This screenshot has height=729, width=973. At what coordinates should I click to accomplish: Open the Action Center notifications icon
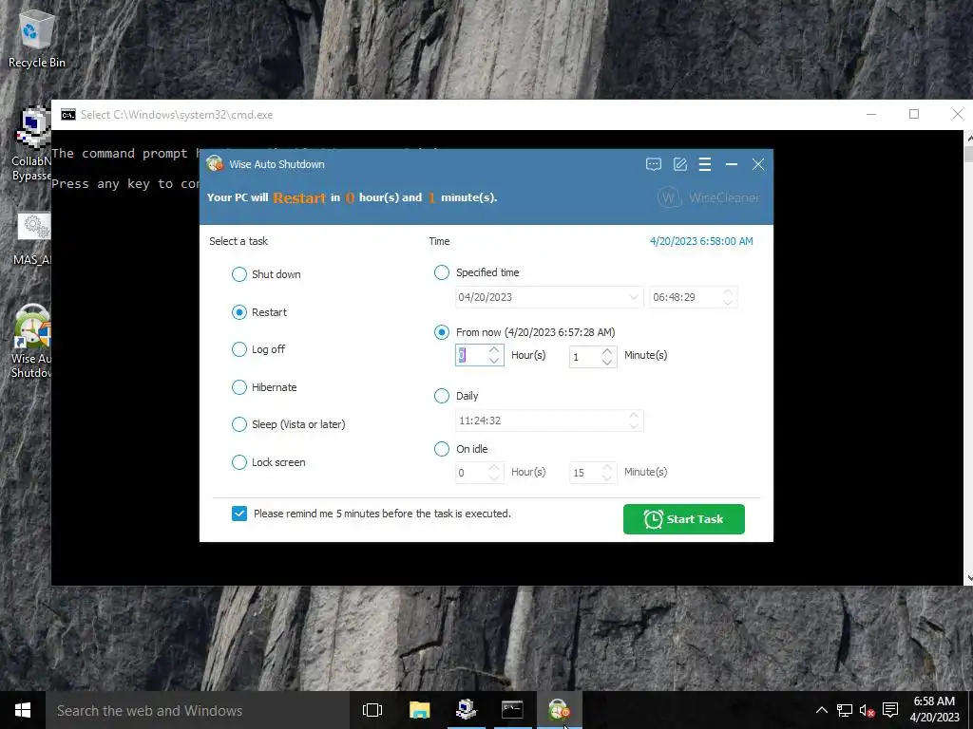890,710
